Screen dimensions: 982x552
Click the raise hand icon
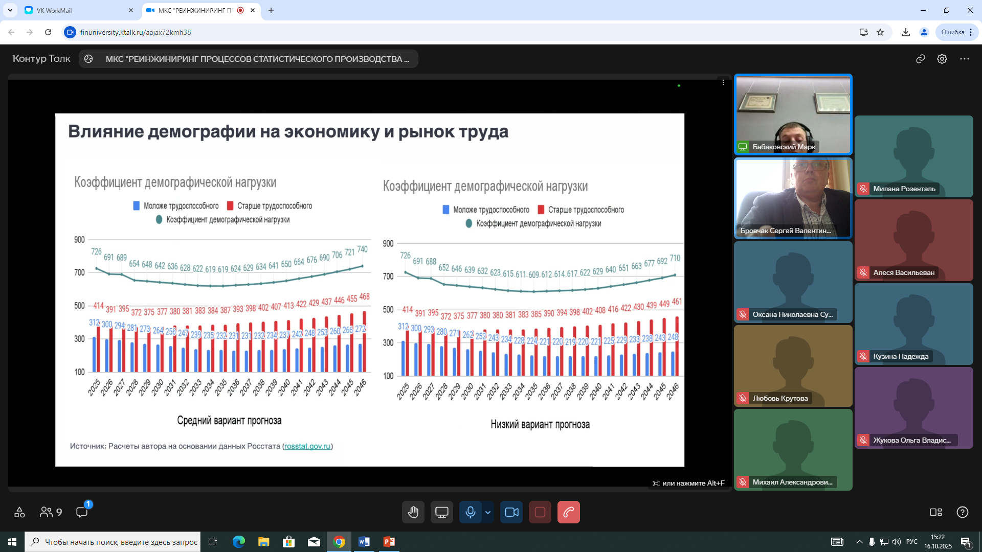(x=413, y=512)
